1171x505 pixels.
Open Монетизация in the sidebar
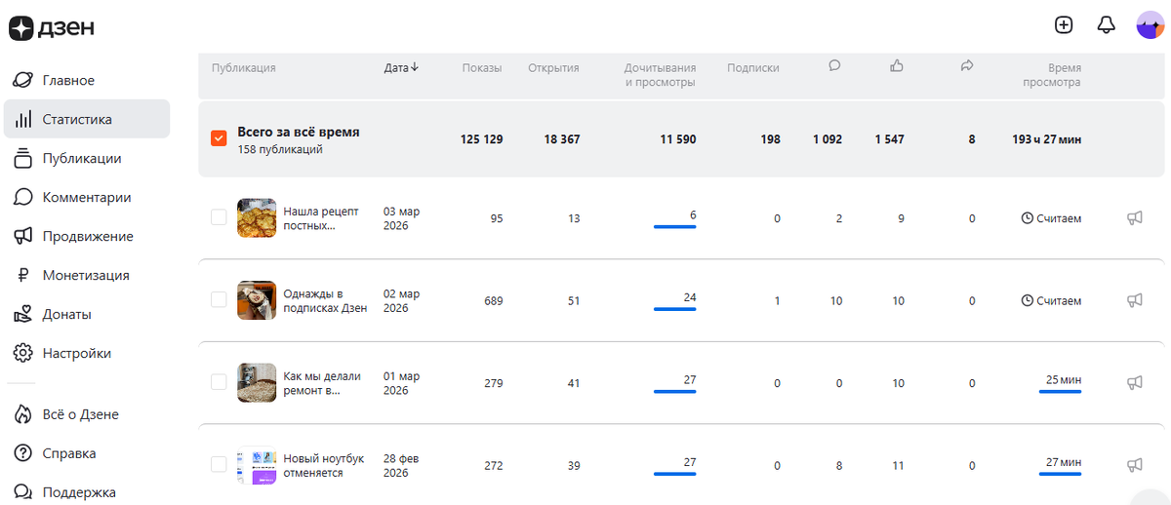coord(86,275)
